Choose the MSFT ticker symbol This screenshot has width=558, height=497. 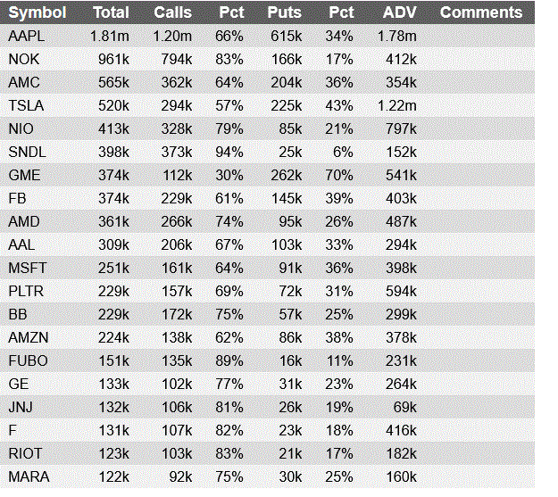click(26, 268)
